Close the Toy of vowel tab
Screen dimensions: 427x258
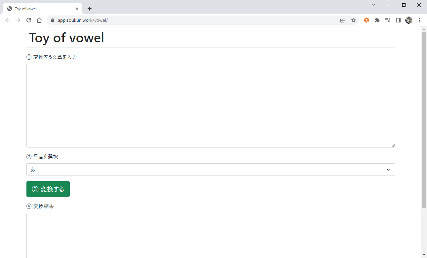[77, 9]
